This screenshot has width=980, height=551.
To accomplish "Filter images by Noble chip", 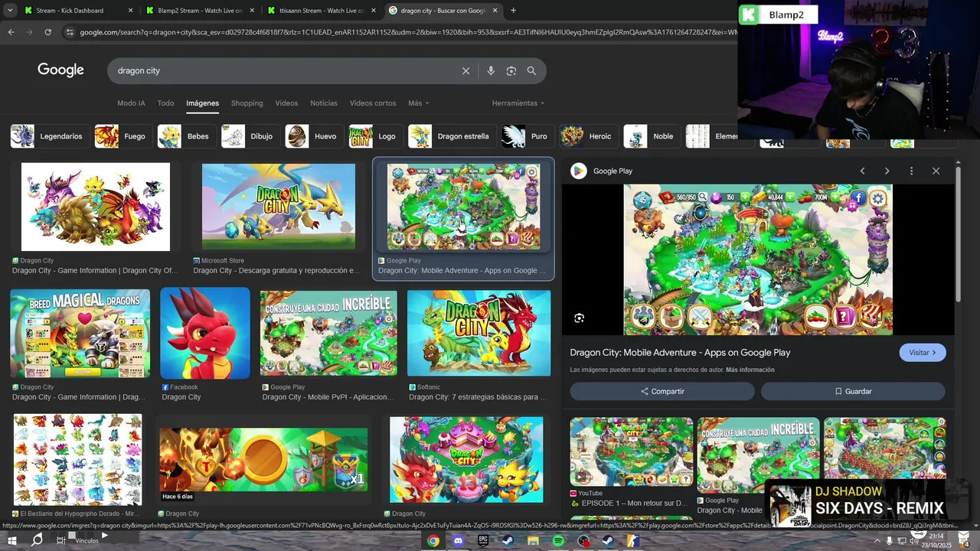I will click(x=650, y=136).
